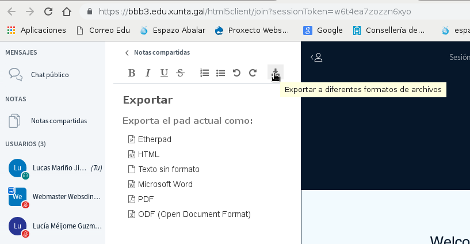Export the pad as HTML
The width and height of the screenshot is (470, 244).
pos(144,154)
